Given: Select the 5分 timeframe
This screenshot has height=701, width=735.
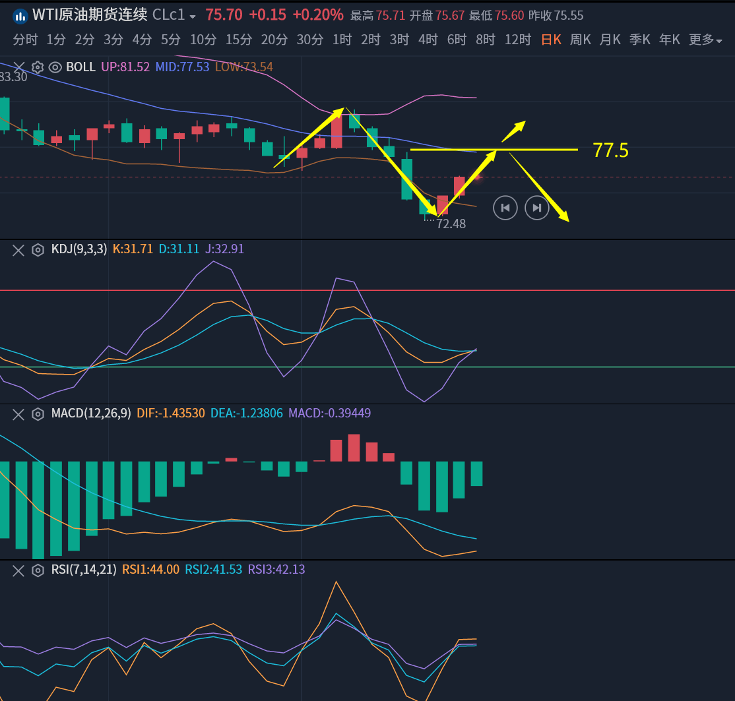Looking at the screenshot, I should pos(171,40).
